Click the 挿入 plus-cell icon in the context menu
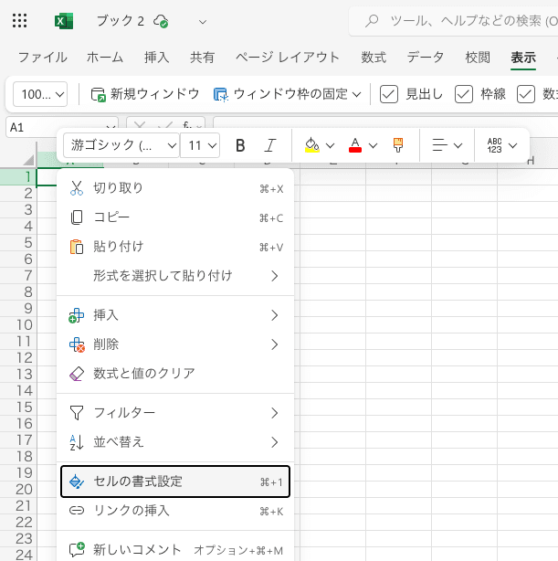The height and width of the screenshot is (561, 558). (76, 315)
